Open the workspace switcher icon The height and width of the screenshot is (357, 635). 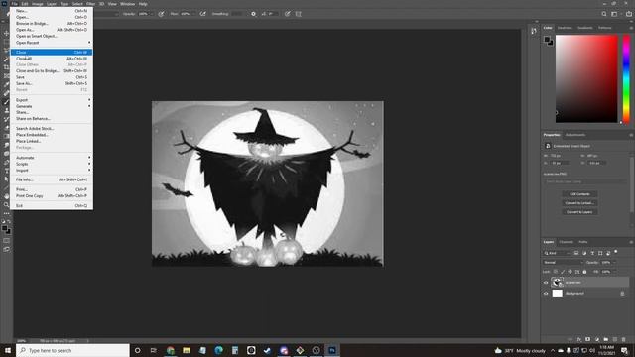point(615,14)
